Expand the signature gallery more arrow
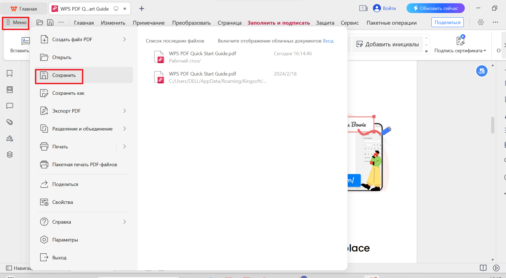 (427, 51)
